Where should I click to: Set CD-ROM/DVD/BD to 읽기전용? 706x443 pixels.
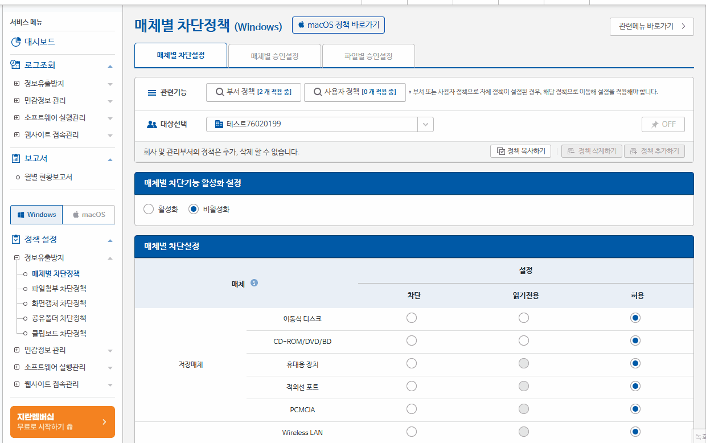coord(523,341)
